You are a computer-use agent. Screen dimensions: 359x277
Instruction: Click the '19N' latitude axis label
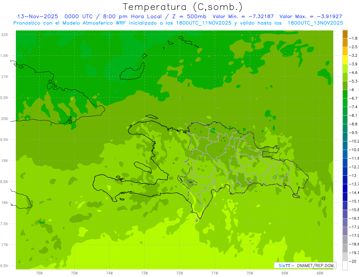click(4, 161)
